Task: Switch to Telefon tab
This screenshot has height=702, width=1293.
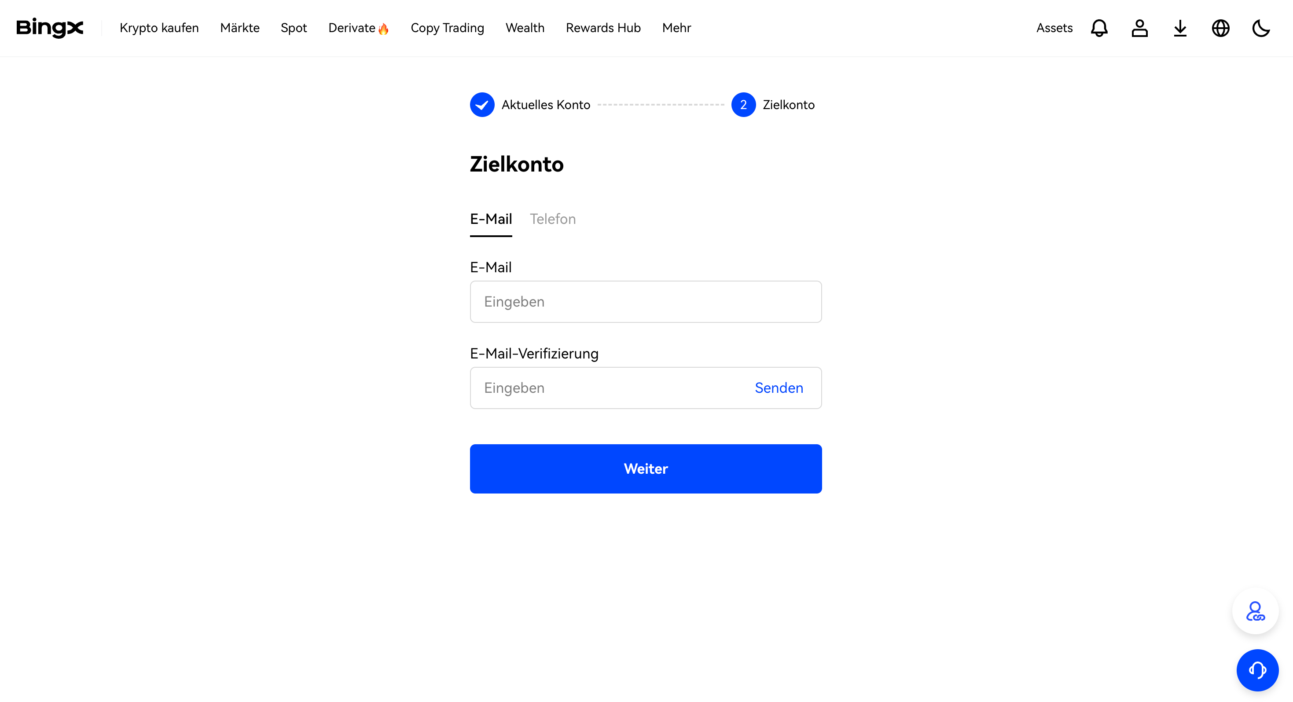Action: coord(553,218)
